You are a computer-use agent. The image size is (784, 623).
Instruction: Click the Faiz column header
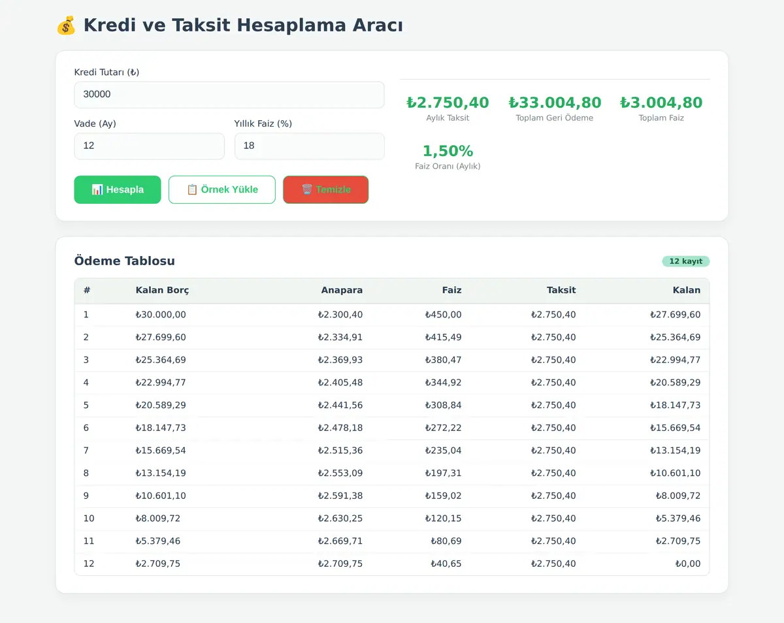pos(451,290)
